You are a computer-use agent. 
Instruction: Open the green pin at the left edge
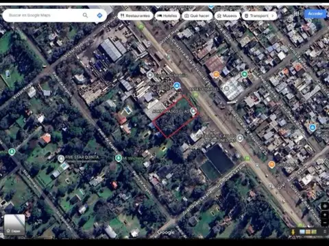pos(12,152)
